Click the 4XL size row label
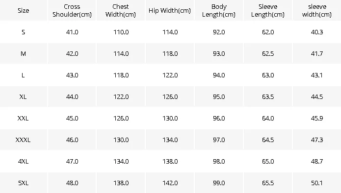 pos(23,162)
